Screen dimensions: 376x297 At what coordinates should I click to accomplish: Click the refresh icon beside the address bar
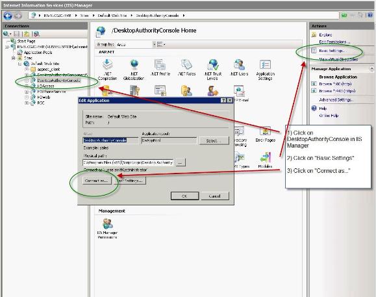point(344,16)
